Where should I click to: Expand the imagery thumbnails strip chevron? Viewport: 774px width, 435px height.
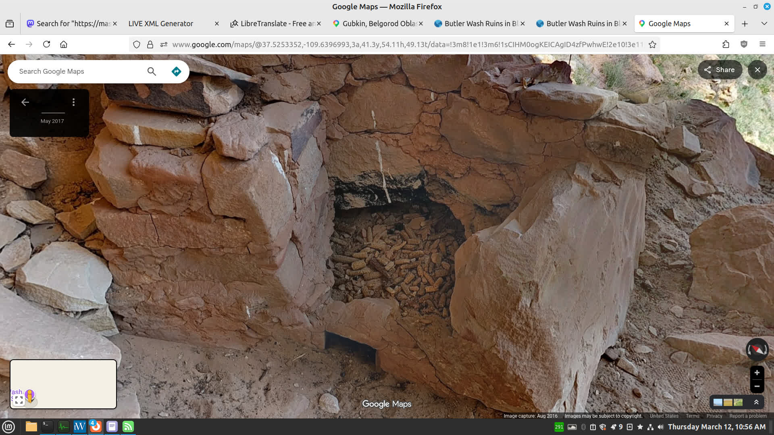tap(756, 402)
